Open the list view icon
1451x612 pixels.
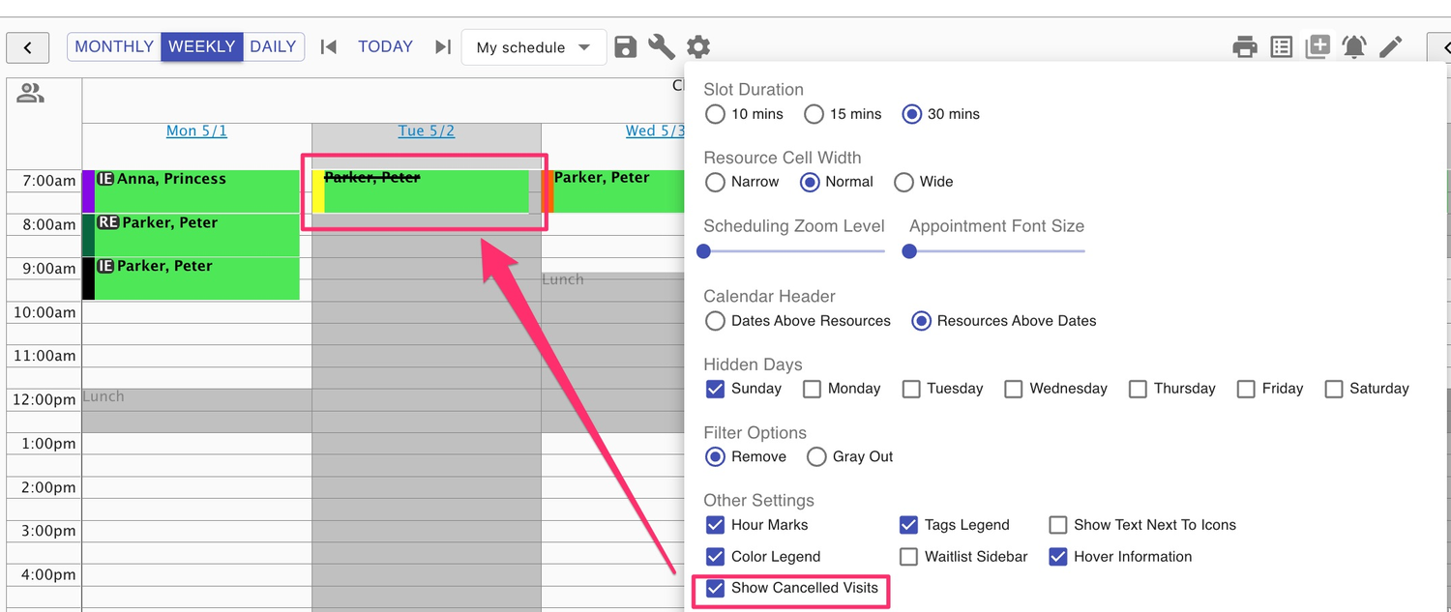[x=1282, y=46]
